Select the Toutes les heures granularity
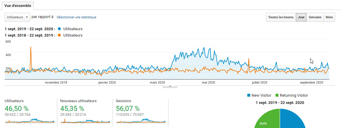This screenshot has height=128, width=341. click(x=280, y=17)
